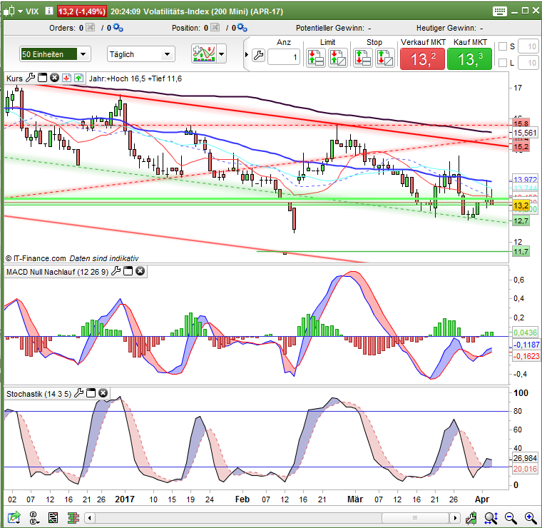Image resolution: width=542 pixels, height=528 pixels.
Task: Place the second Stop order icon with the slash
Action: [384, 57]
